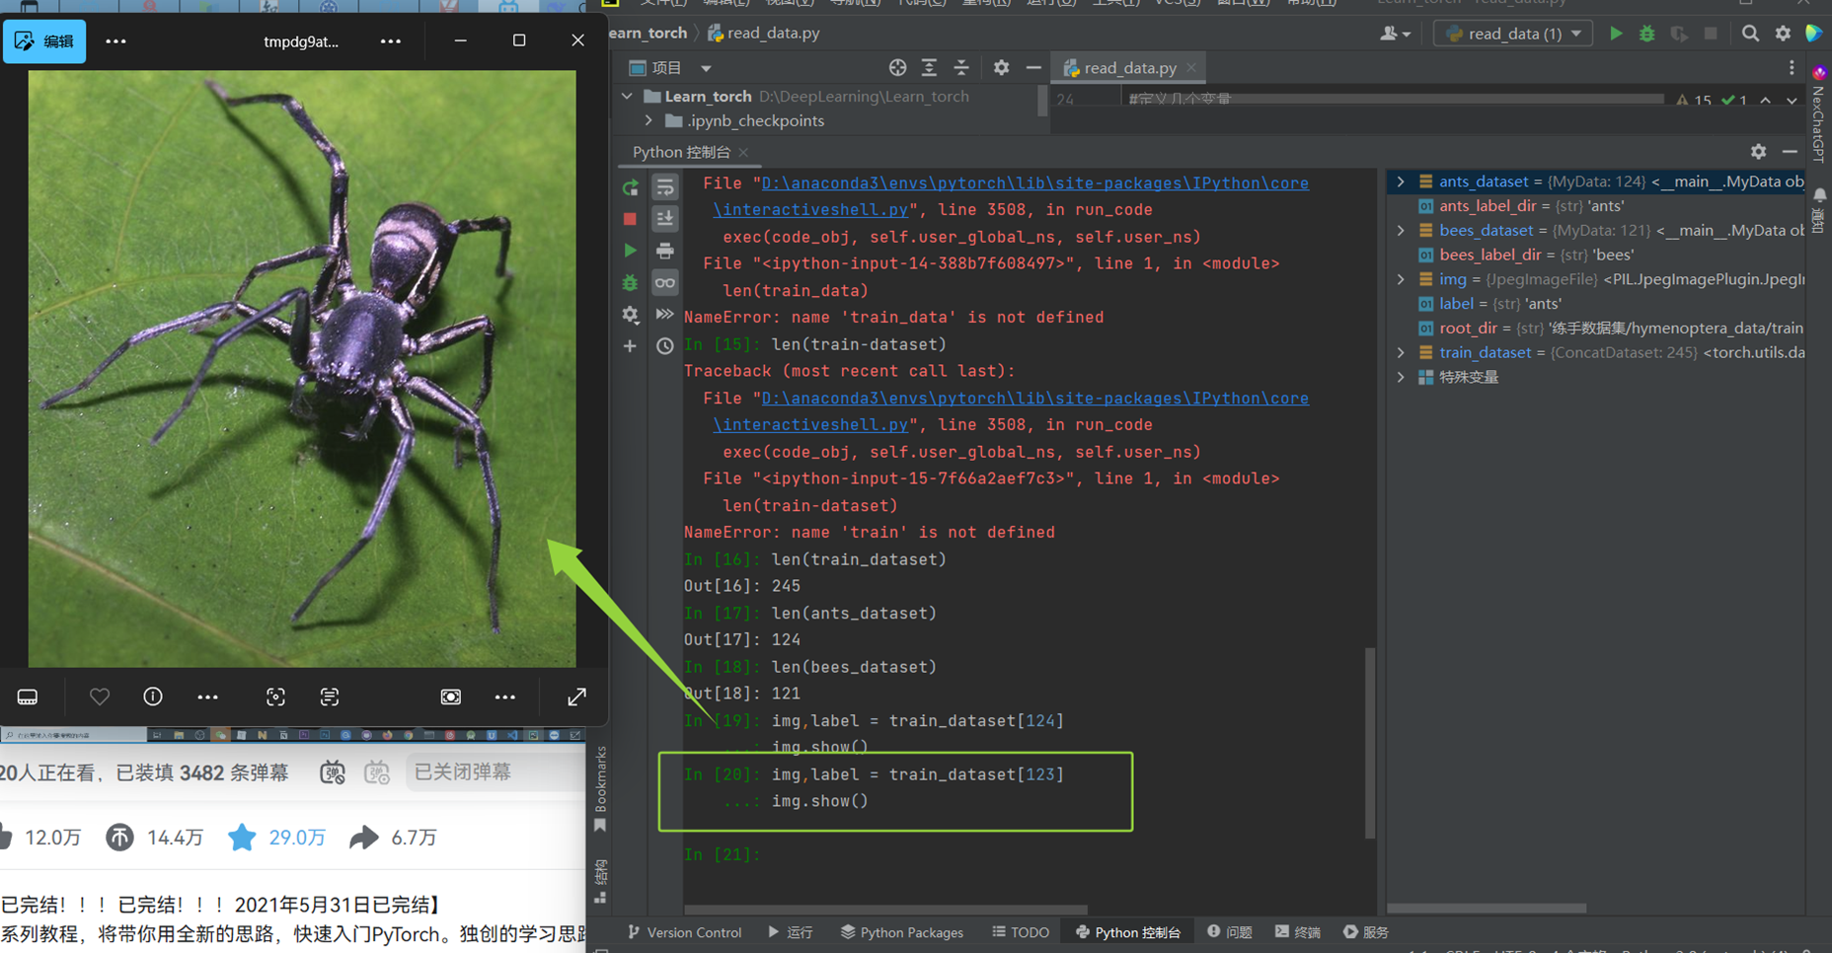Collapse all in Project panel
The height and width of the screenshot is (953, 1832).
[961, 68]
